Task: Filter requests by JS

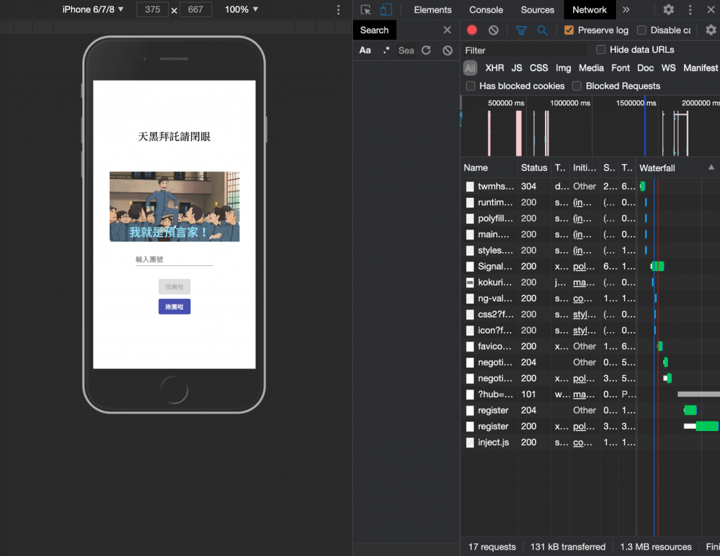Action: tap(517, 68)
